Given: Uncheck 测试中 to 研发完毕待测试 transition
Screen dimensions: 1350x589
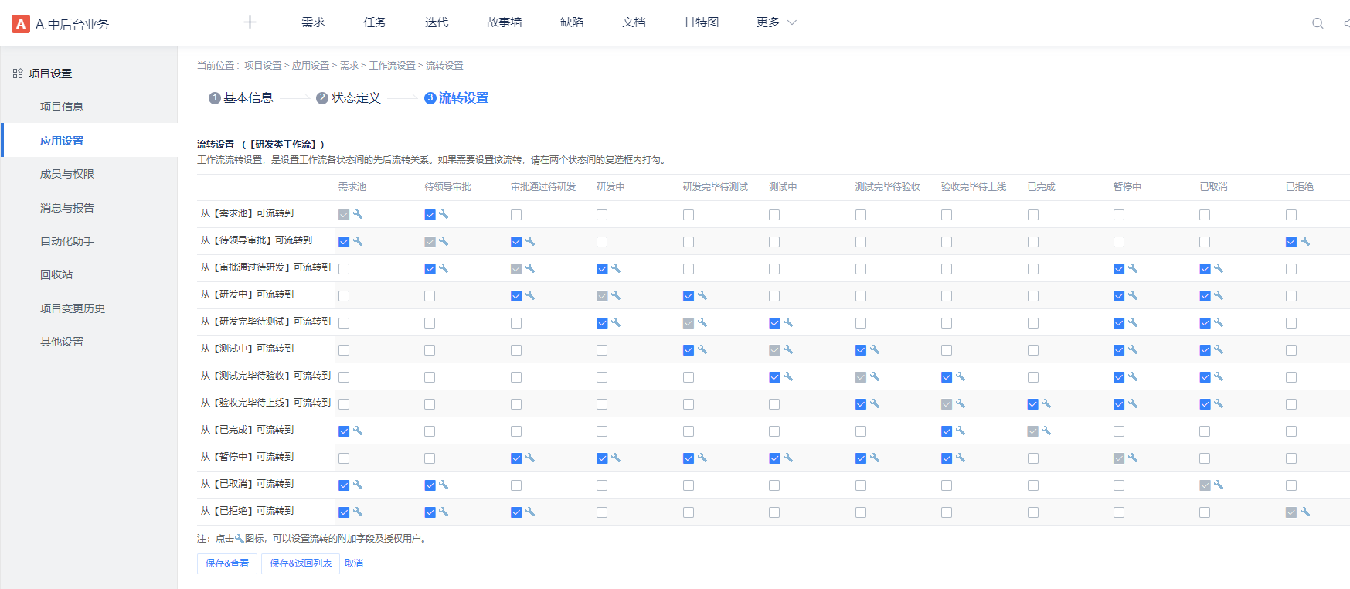Looking at the screenshot, I should [x=689, y=350].
